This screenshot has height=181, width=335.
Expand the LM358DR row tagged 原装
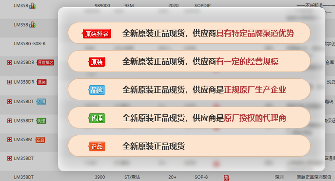pos(9,82)
